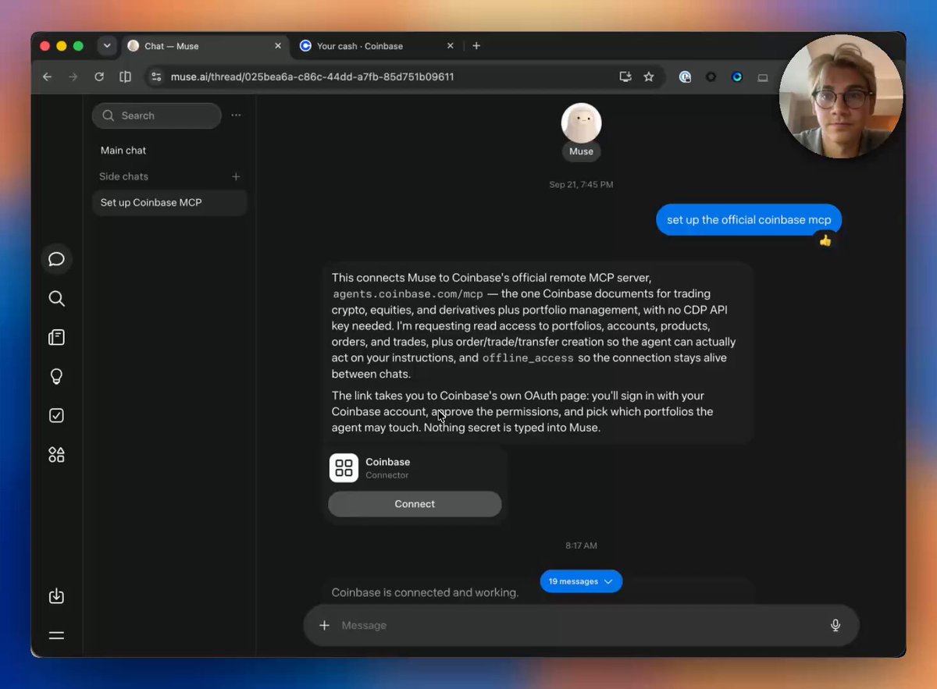Open the checkmark tasks icon in the rail
Image resolution: width=937 pixels, height=689 pixels.
pyautogui.click(x=56, y=415)
